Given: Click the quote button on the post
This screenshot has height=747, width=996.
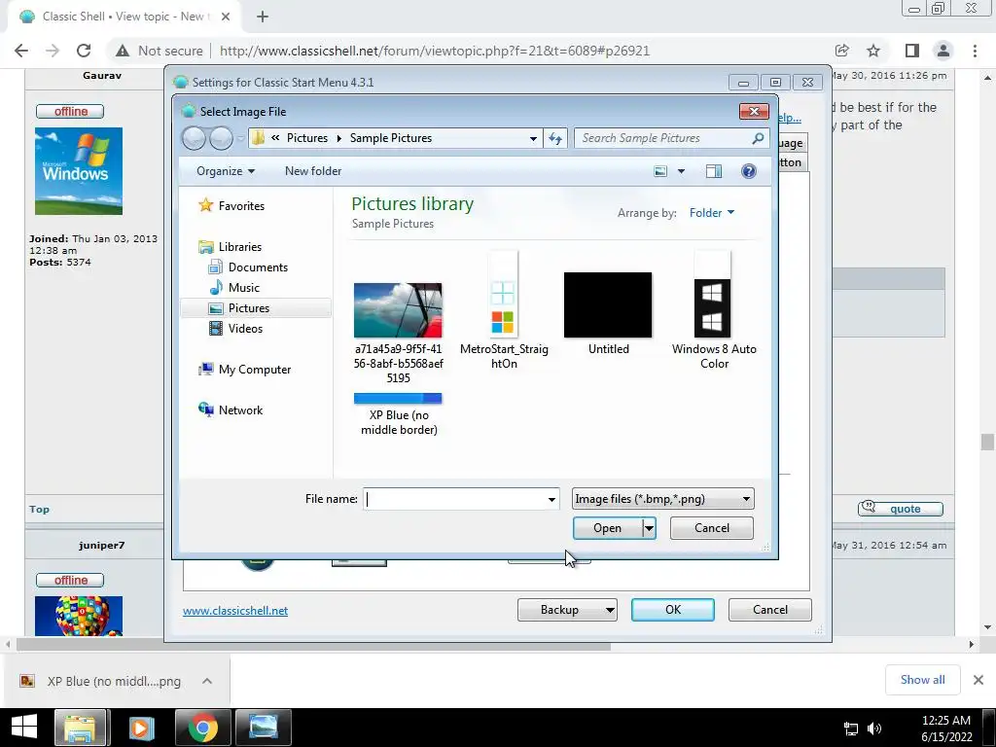Looking at the screenshot, I should [900, 509].
